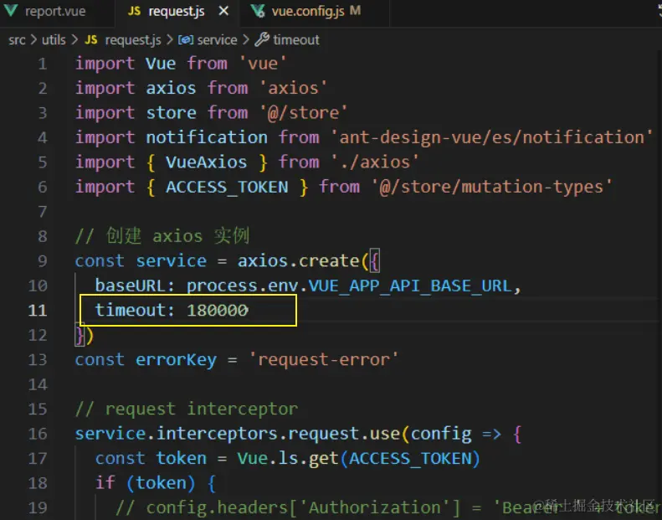Screen dimensions: 662x520
Task: Expand breadcrumb chevron after 'src'
Action: (x=33, y=39)
